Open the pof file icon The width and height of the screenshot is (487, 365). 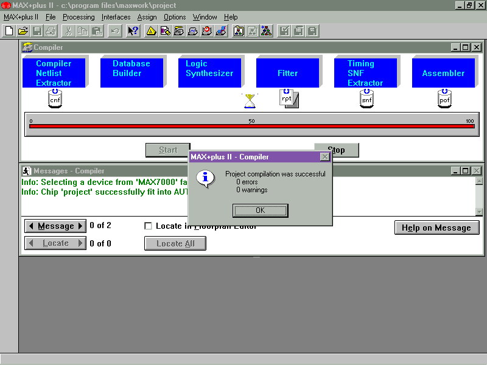pos(444,99)
